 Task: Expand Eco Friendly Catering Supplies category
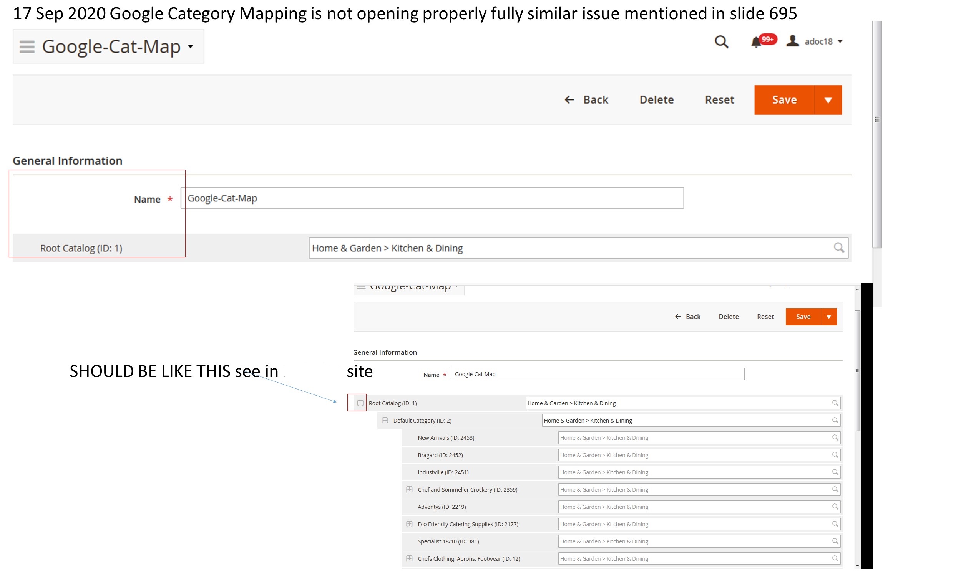click(x=409, y=523)
